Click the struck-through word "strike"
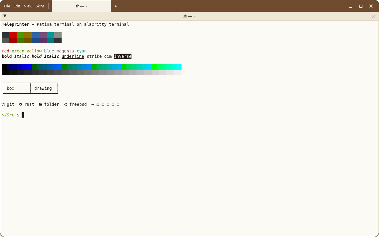Image resolution: width=379 pixels, height=237 pixels. tap(94, 56)
